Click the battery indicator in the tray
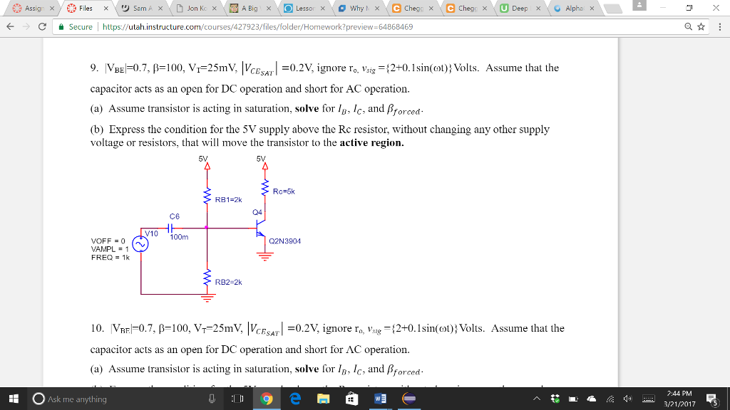The height and width of the screenshot is (410, 730). click(573, 399)
